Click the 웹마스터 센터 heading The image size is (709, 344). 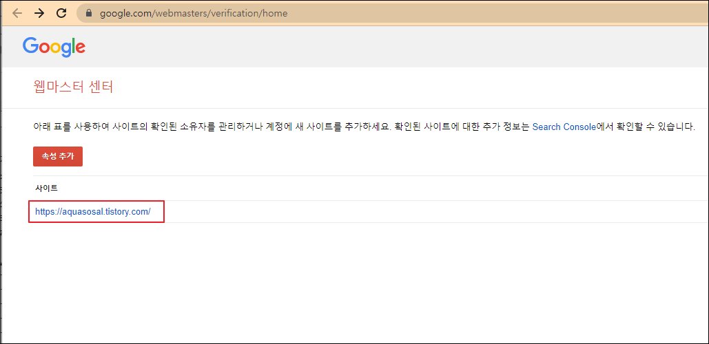point(73,86)
